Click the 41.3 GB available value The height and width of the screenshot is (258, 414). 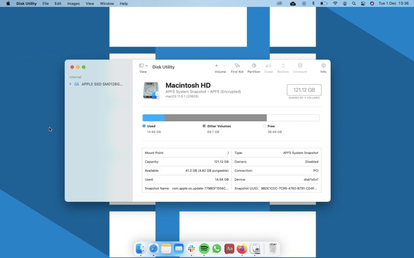(207, 171)
